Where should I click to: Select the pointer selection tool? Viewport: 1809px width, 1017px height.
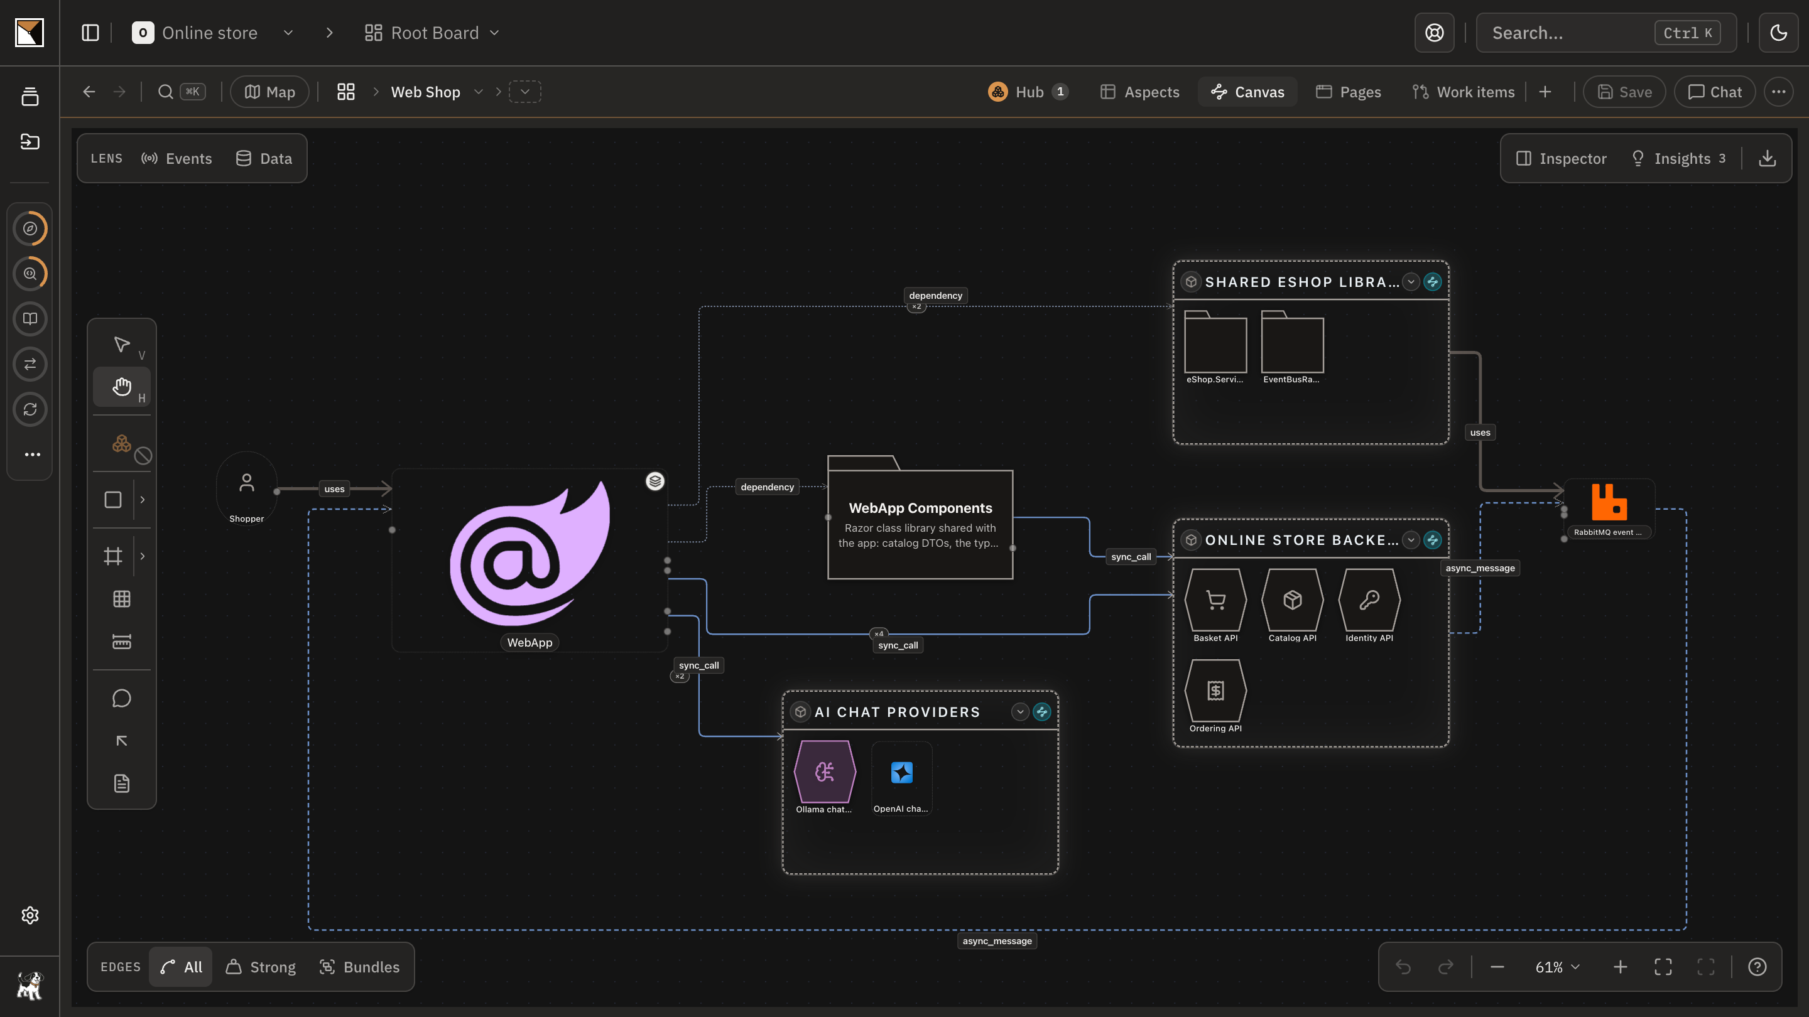[121, 345]
